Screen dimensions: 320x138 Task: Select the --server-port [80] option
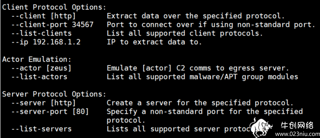(x=50, y=112)
